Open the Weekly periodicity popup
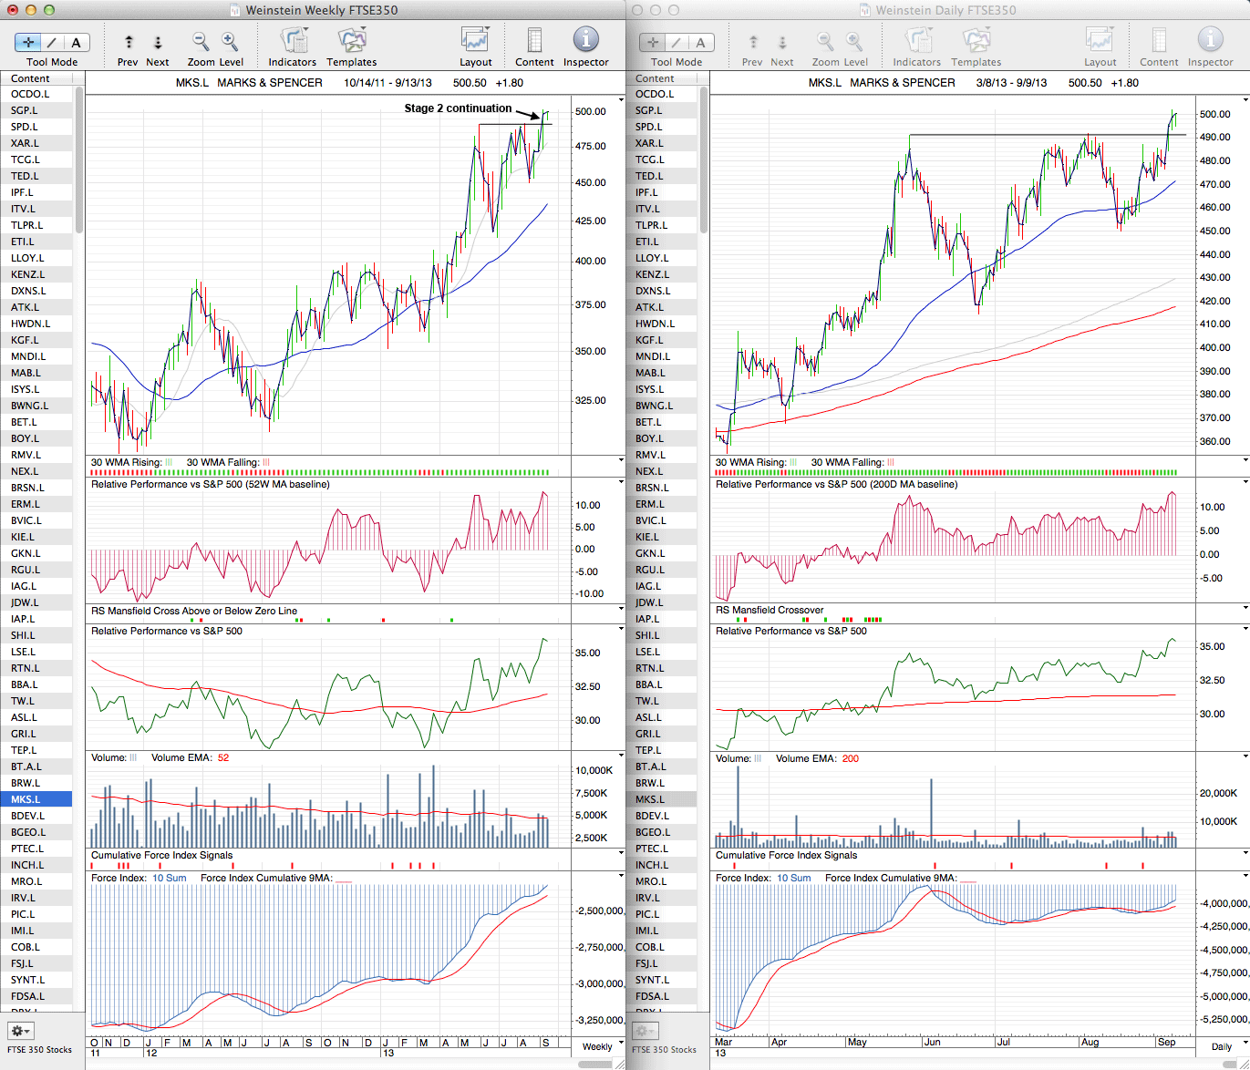Screen dimensions: 1250x1070 (597, 1046)
